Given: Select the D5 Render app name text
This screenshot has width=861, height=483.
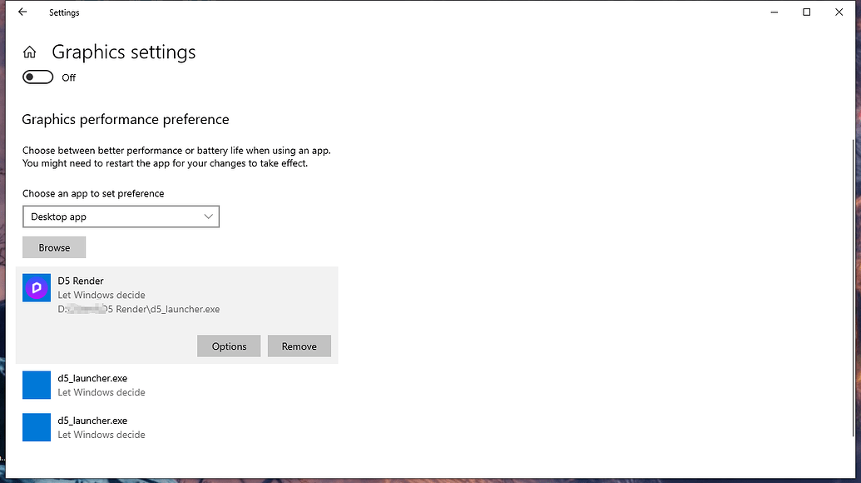Looking at the screenshot, I should click(81, 281).
